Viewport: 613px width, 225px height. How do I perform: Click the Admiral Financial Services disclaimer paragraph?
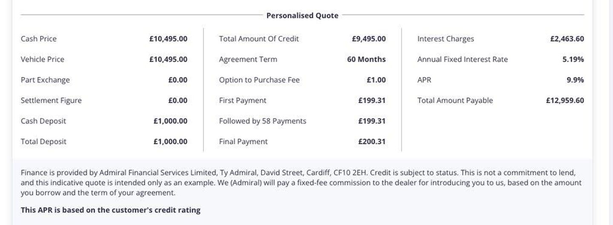pyautogui.click(x=298, y=183)
